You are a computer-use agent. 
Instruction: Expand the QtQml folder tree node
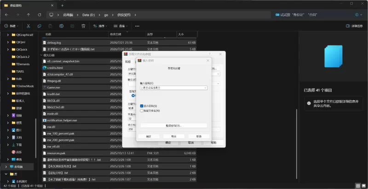pos(8,42)
